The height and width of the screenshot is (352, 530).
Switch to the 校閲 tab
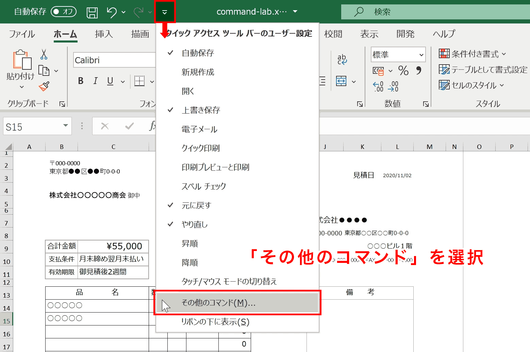click(x=333, y=34)
